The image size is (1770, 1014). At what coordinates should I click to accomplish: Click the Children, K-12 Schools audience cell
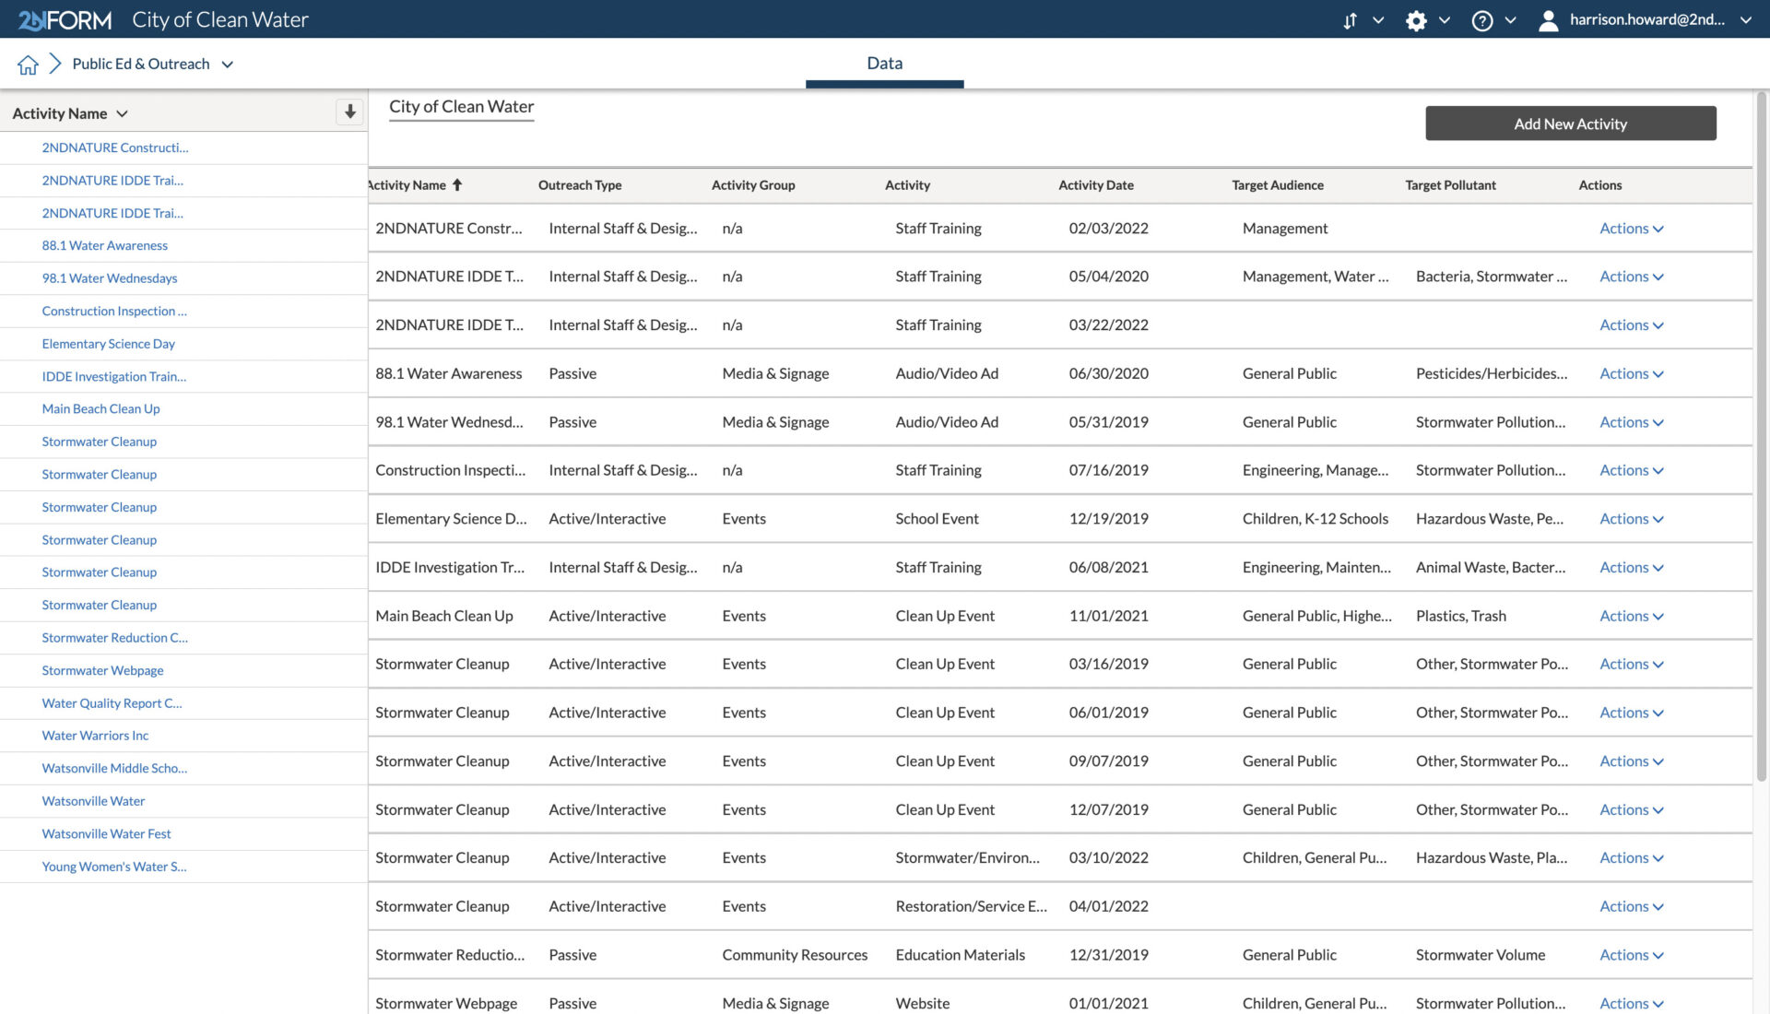[x=1316, y=519]
